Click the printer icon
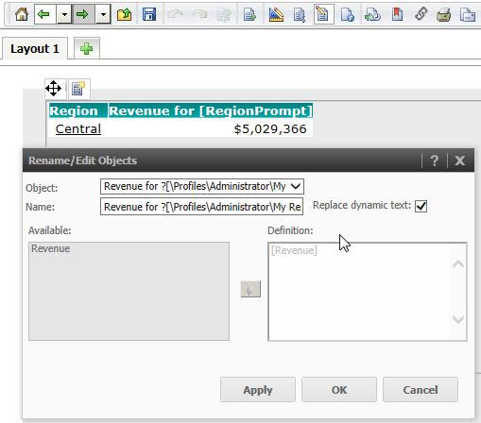Image resolution: width=481 pixels, height=423 pixels. [x=444, y=14]
